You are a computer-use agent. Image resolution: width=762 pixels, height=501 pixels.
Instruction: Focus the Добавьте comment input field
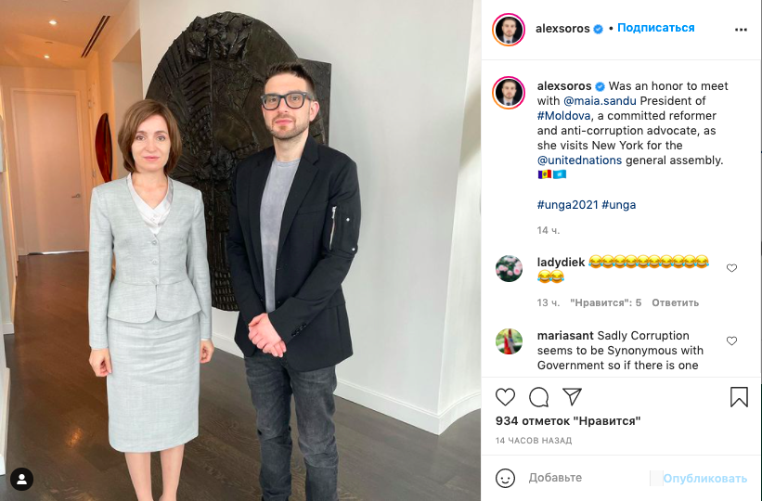click(588, 478)
